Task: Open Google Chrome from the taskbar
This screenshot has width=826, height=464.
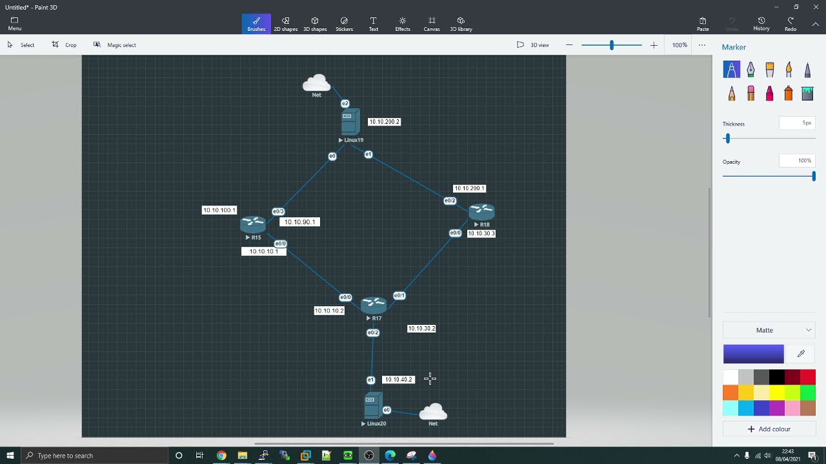Action: [x=221, y=456]
